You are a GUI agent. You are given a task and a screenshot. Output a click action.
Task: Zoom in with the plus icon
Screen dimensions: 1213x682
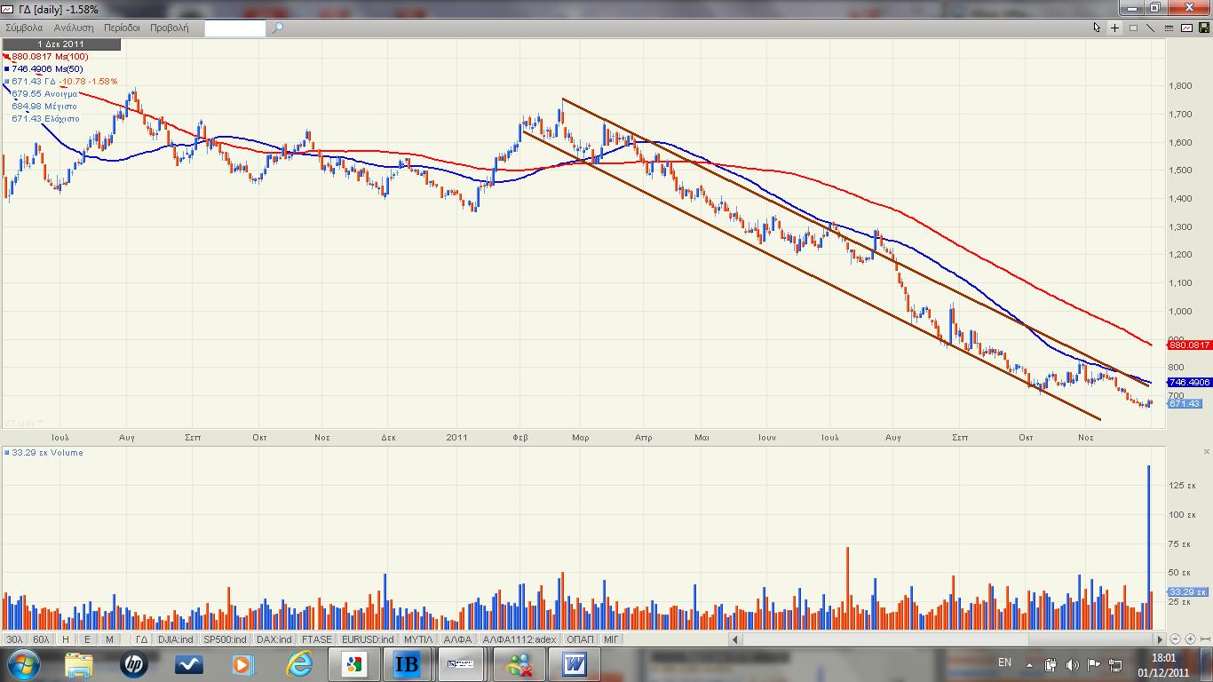pyautogui.click(x=1190, y=638)
